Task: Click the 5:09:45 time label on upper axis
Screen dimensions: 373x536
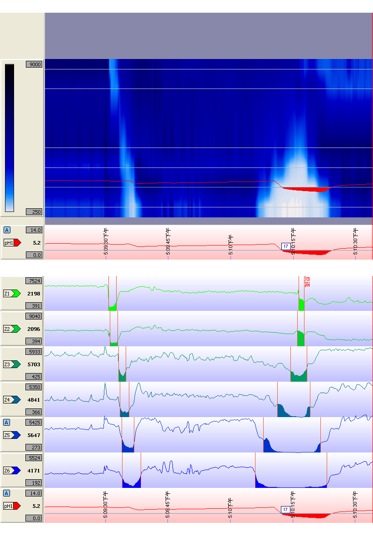Action: 168,242
